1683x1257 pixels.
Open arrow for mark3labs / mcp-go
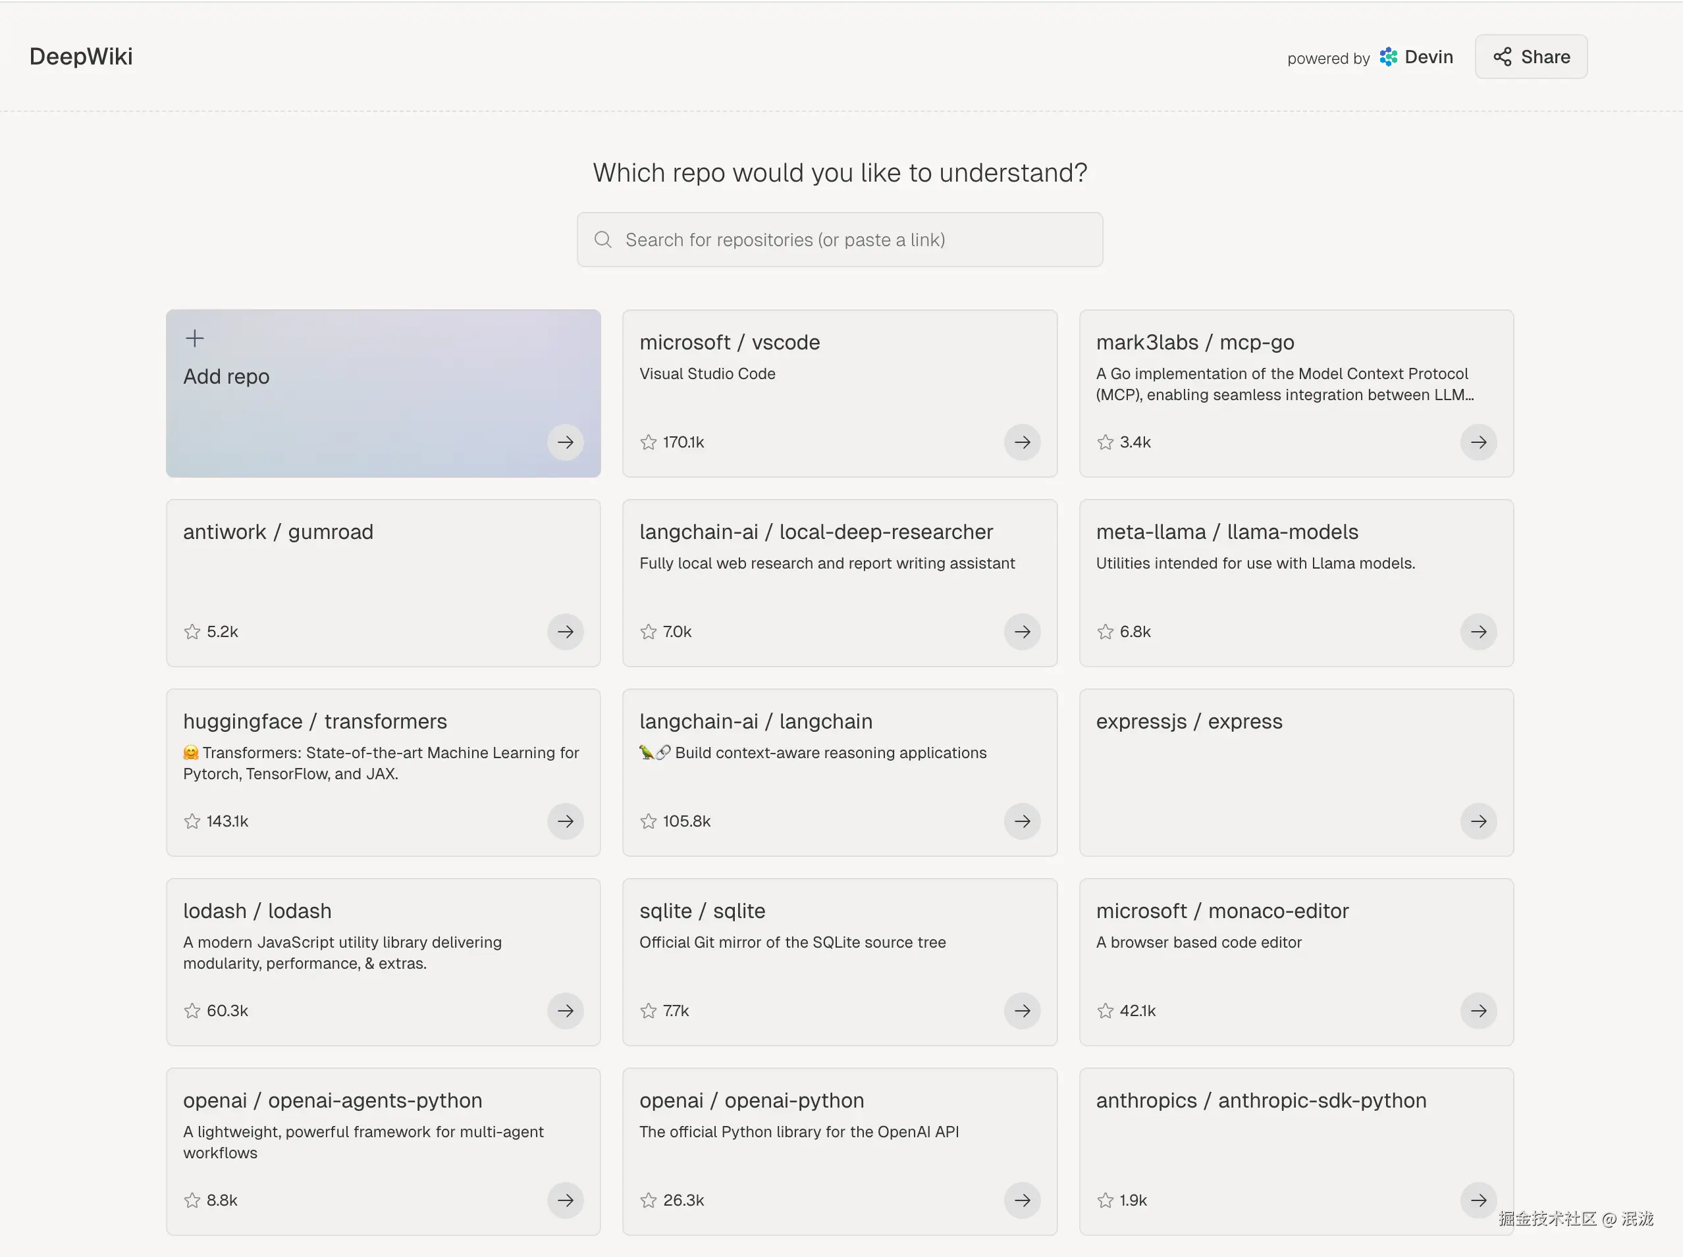(x=1478, y=442)
